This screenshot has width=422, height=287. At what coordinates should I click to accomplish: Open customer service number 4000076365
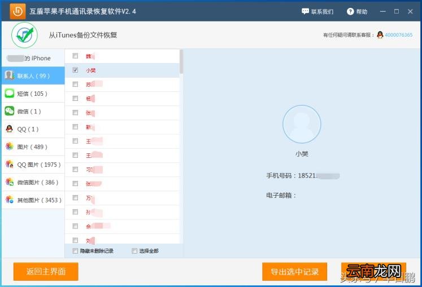coord(399,35)
